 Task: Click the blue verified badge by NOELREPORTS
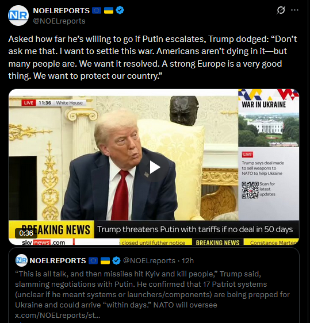[x=120, y=10]
